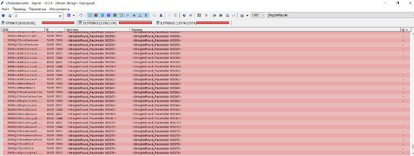Viewport: 414px width, 156px height.
Task: Sort by the ID column header
Action: [x=55, y=30]
